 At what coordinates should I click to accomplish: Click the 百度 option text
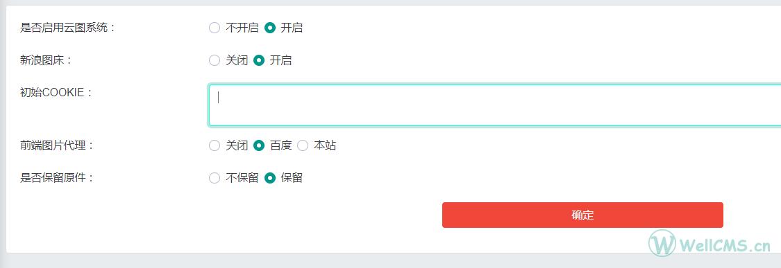pyautogui.click(x=280, y=145)
